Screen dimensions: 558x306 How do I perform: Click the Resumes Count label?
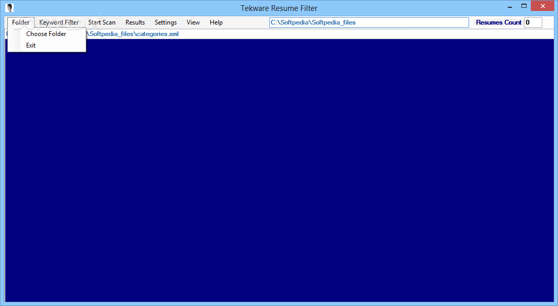(498, 22)
